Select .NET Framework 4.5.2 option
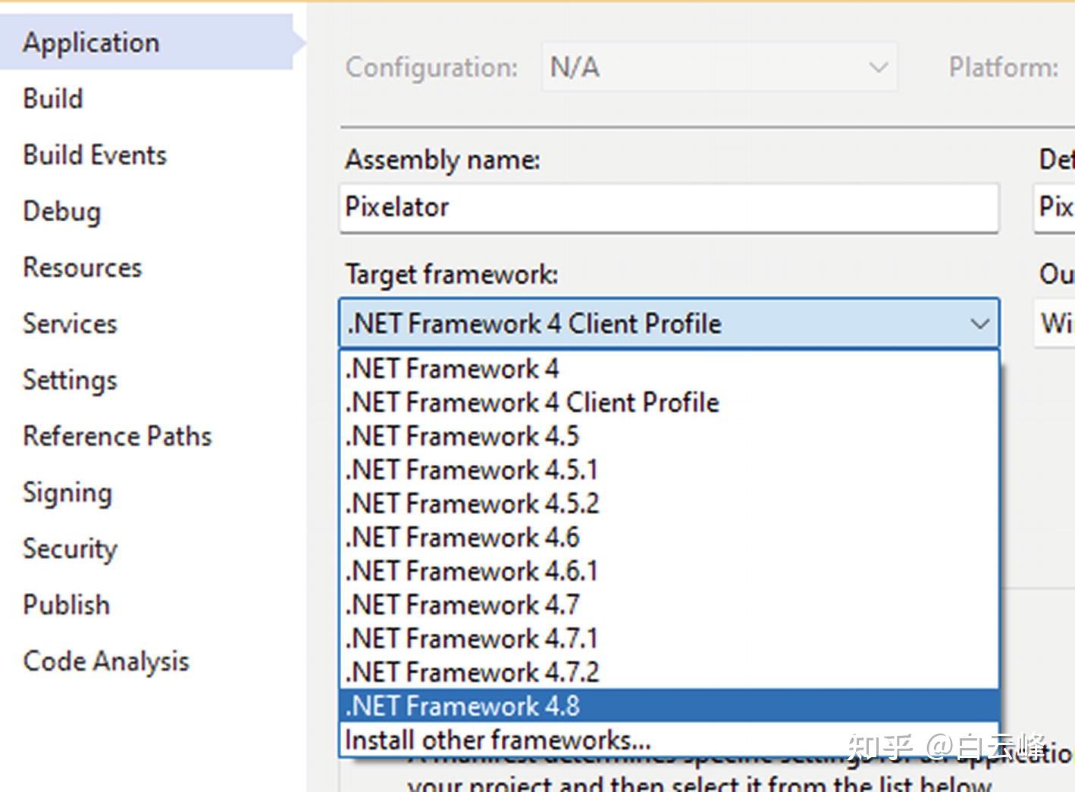The width and height of the screenshot is (1075, 792). (x=472, y=504)
